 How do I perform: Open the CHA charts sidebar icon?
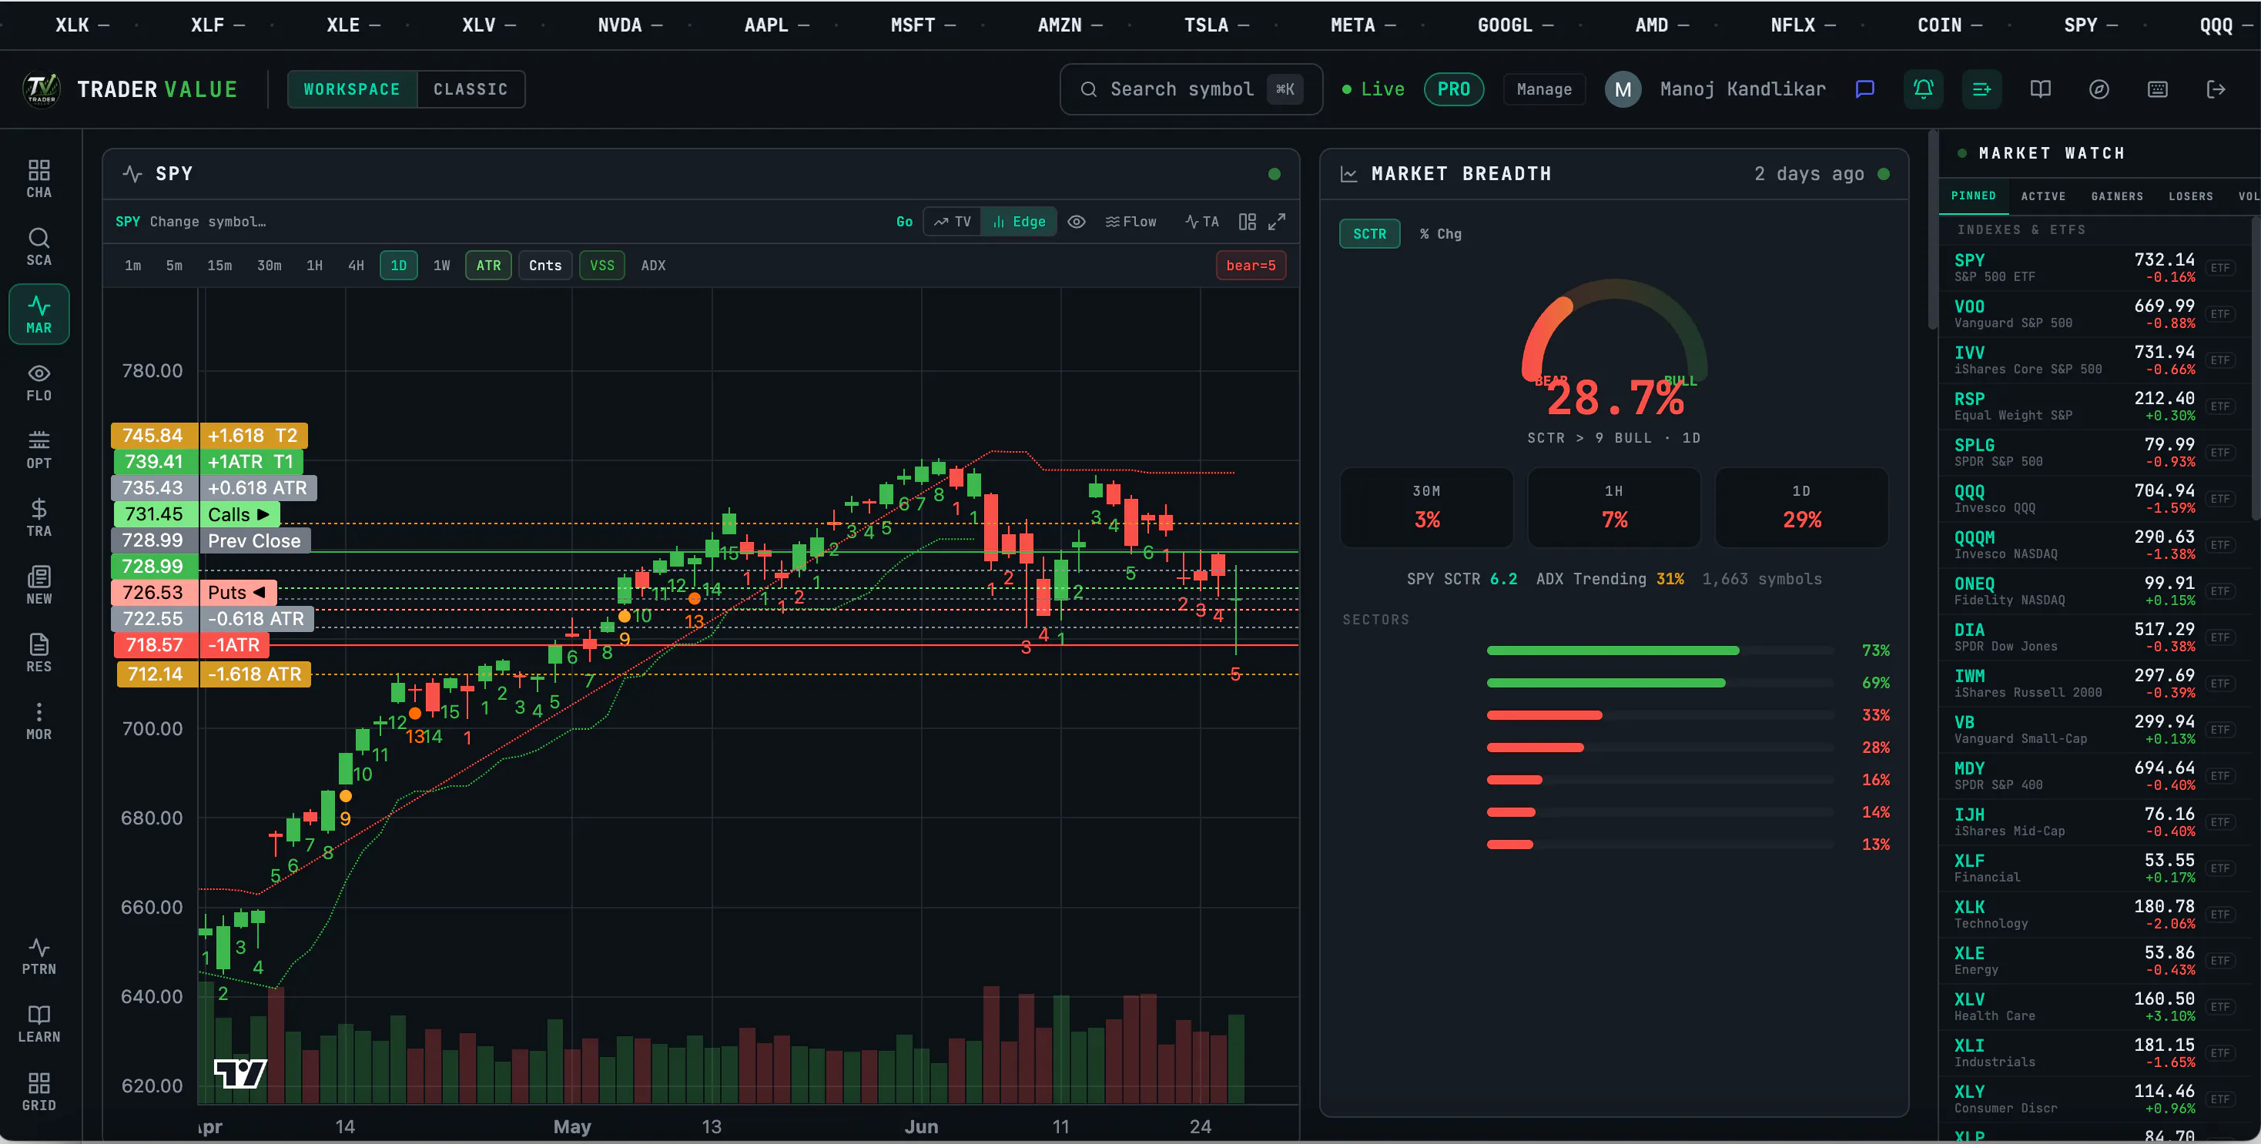[39, 179]
